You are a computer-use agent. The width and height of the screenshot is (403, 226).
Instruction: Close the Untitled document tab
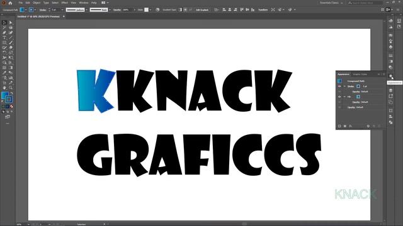(64, 16)
